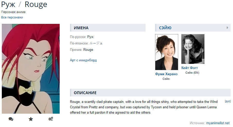The width and height of the screenshot is (233, 127).
Task: Open the СЭЙЮ header link
Action: [x=165, y=28]
